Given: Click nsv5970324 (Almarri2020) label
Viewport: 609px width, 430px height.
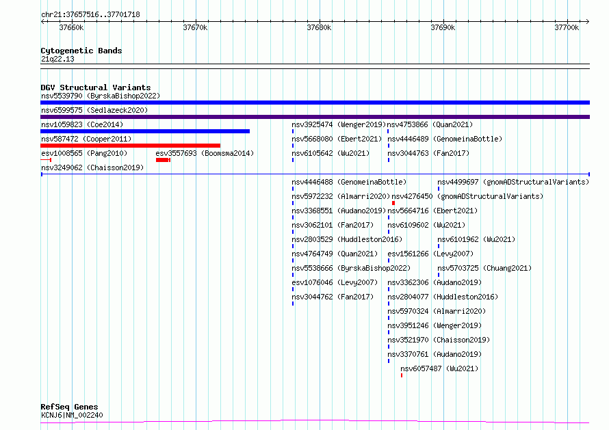Looking at the screenshot, I should 437,311.
